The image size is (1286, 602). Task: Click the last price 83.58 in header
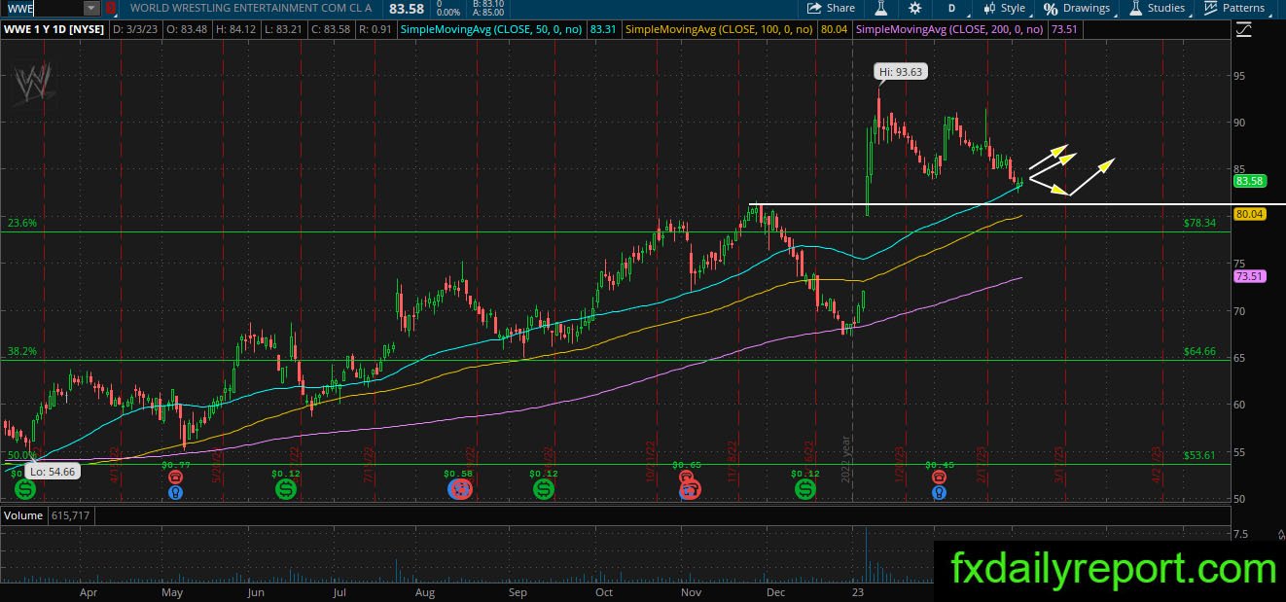pyautogui.click(x=405, y=9)
